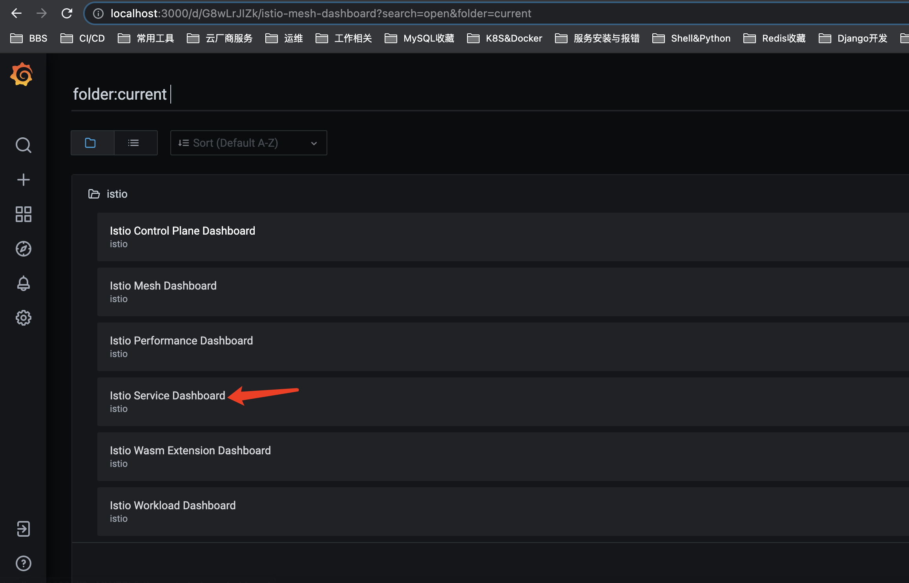Open the Help question mark icon
This screenshot has height=583, width=909.
23,563
